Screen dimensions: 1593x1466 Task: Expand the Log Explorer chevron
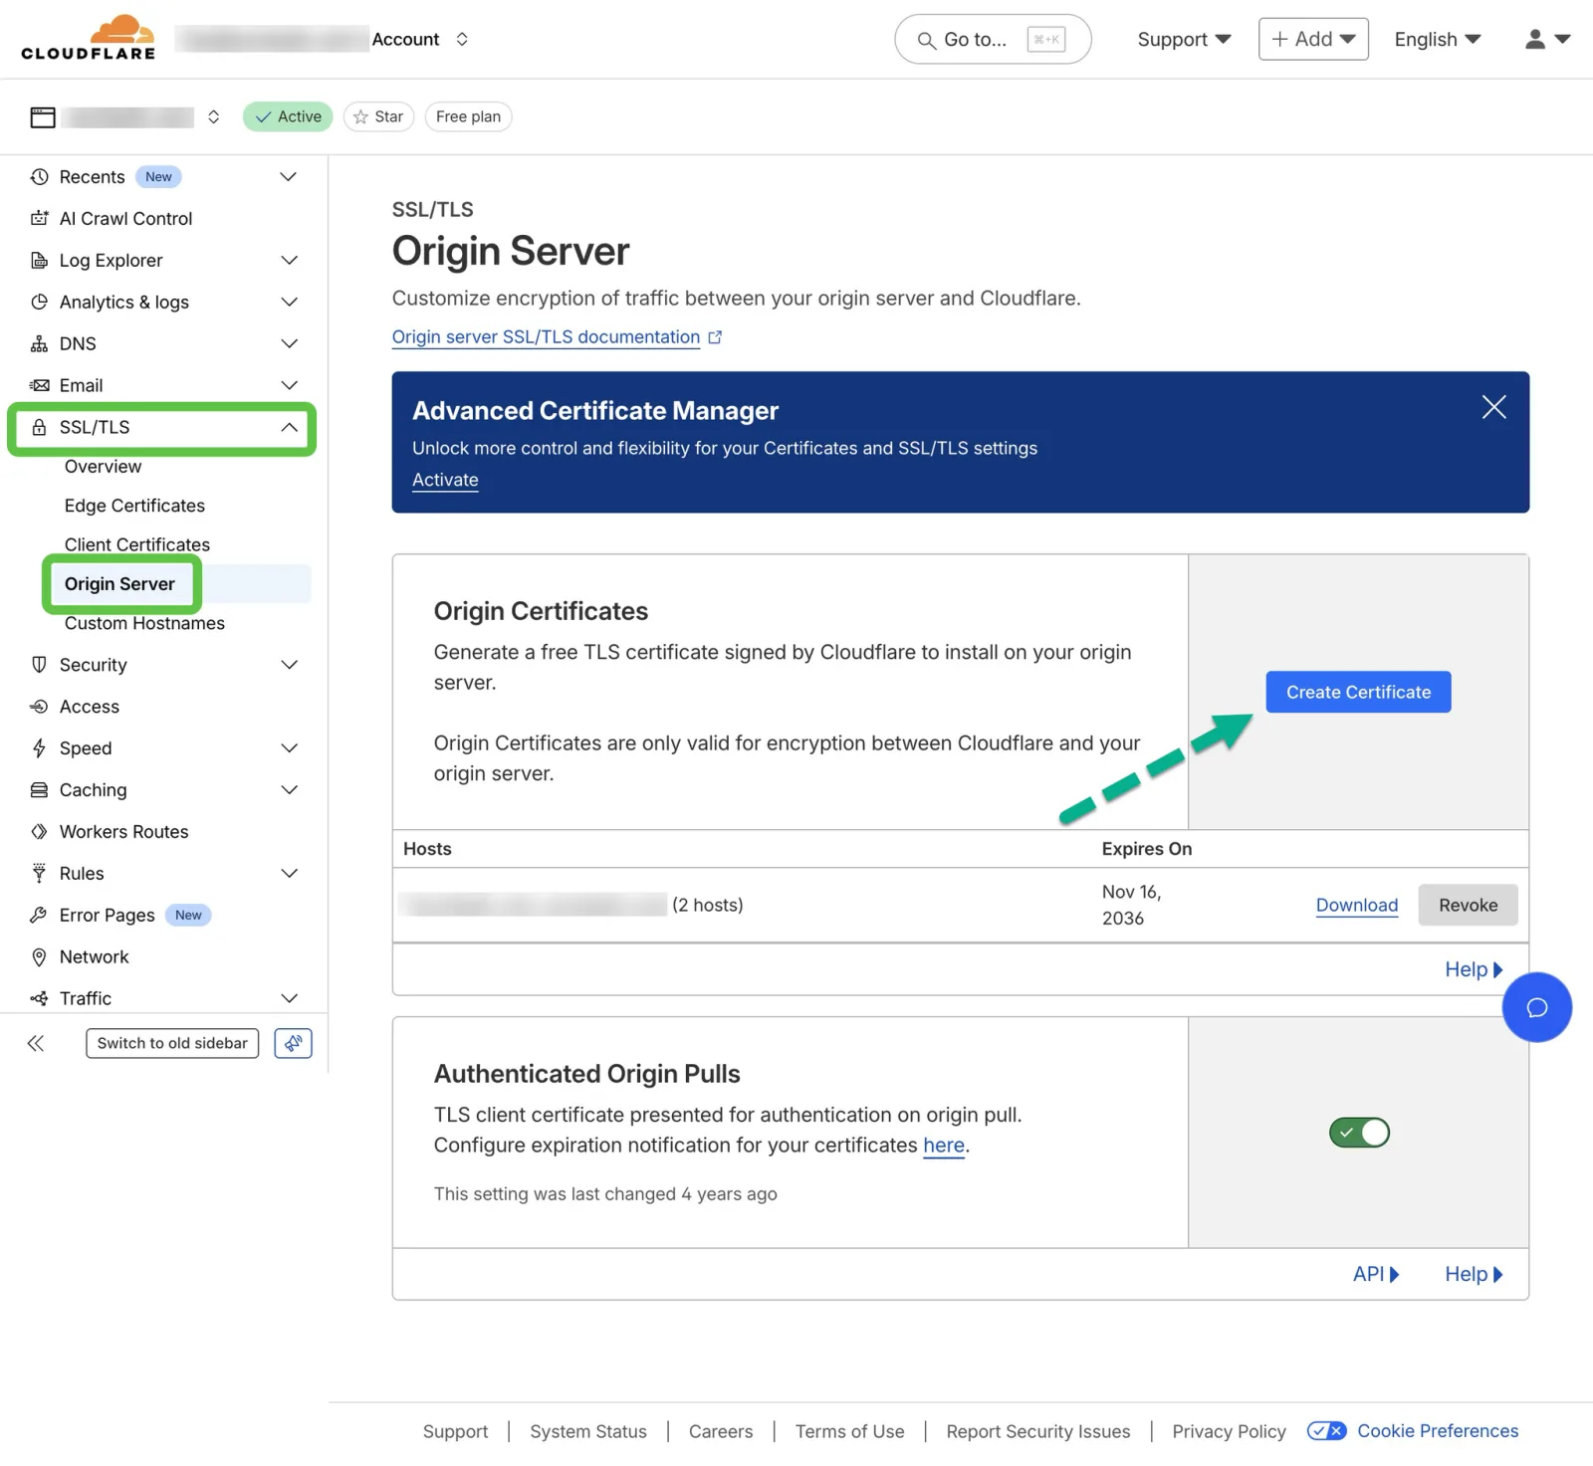pos(289,260)
